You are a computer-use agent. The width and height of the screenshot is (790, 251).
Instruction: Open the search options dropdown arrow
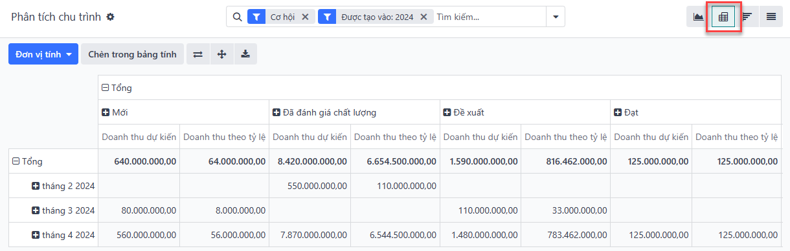[x=556, y=17]
